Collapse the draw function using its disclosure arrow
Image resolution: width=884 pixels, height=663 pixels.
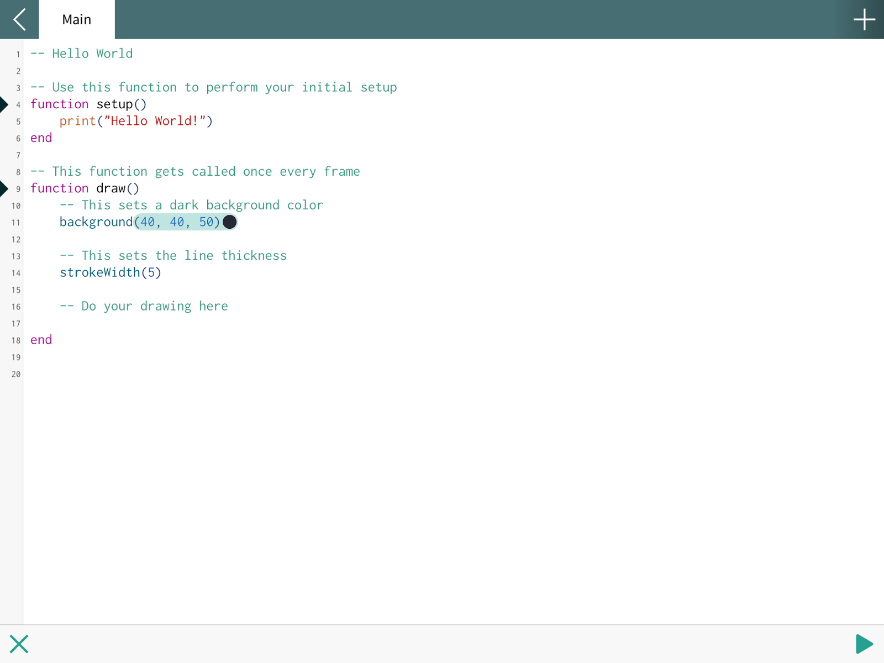tap(4, 188)
